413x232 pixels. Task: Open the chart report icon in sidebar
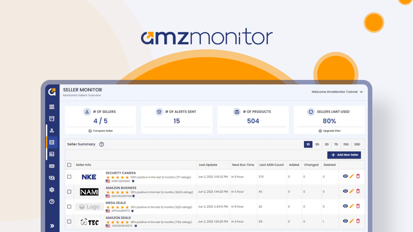click(52, 154)
